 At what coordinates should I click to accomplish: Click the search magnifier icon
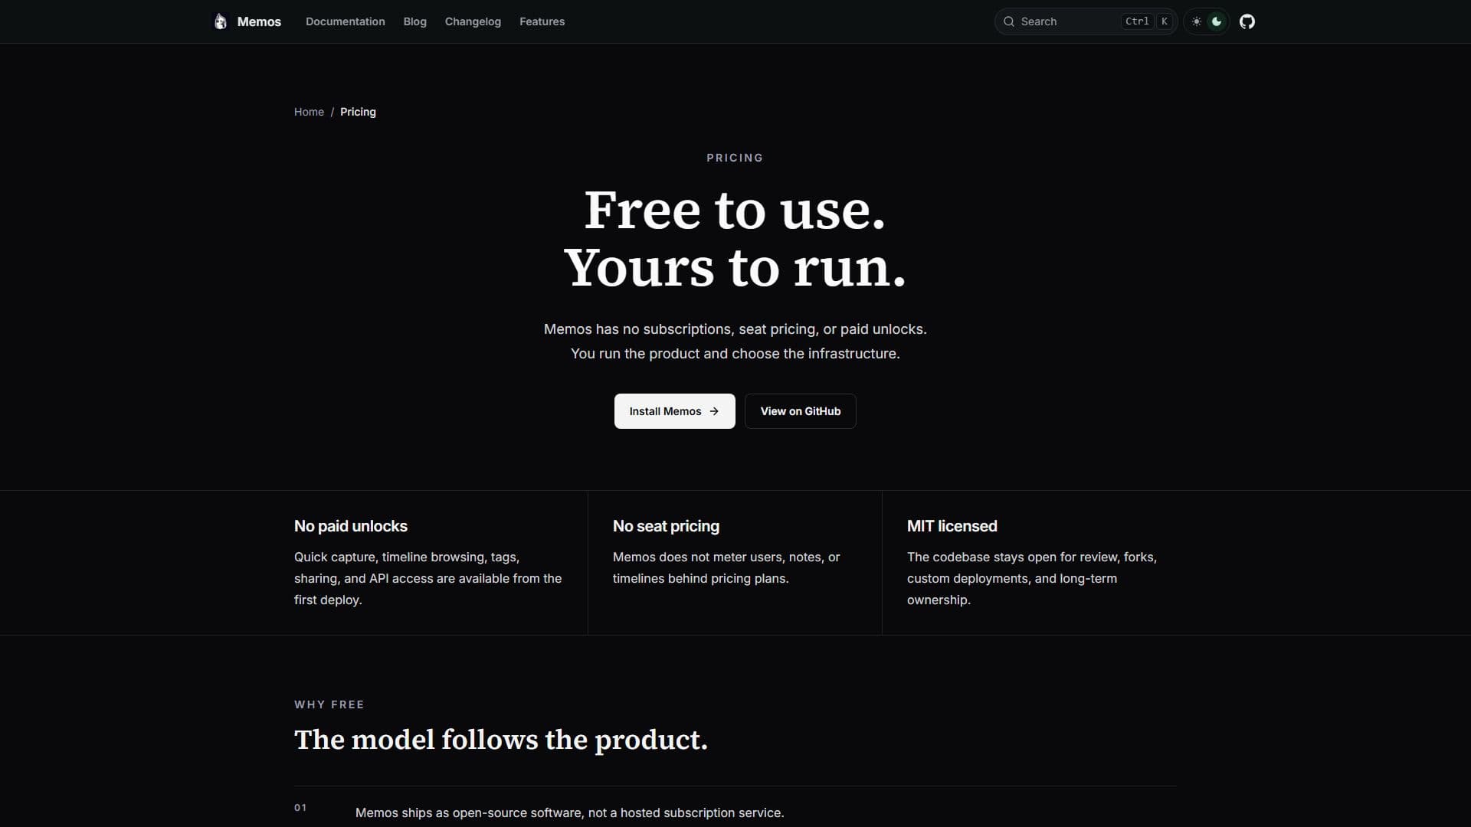pos(1009,21)
